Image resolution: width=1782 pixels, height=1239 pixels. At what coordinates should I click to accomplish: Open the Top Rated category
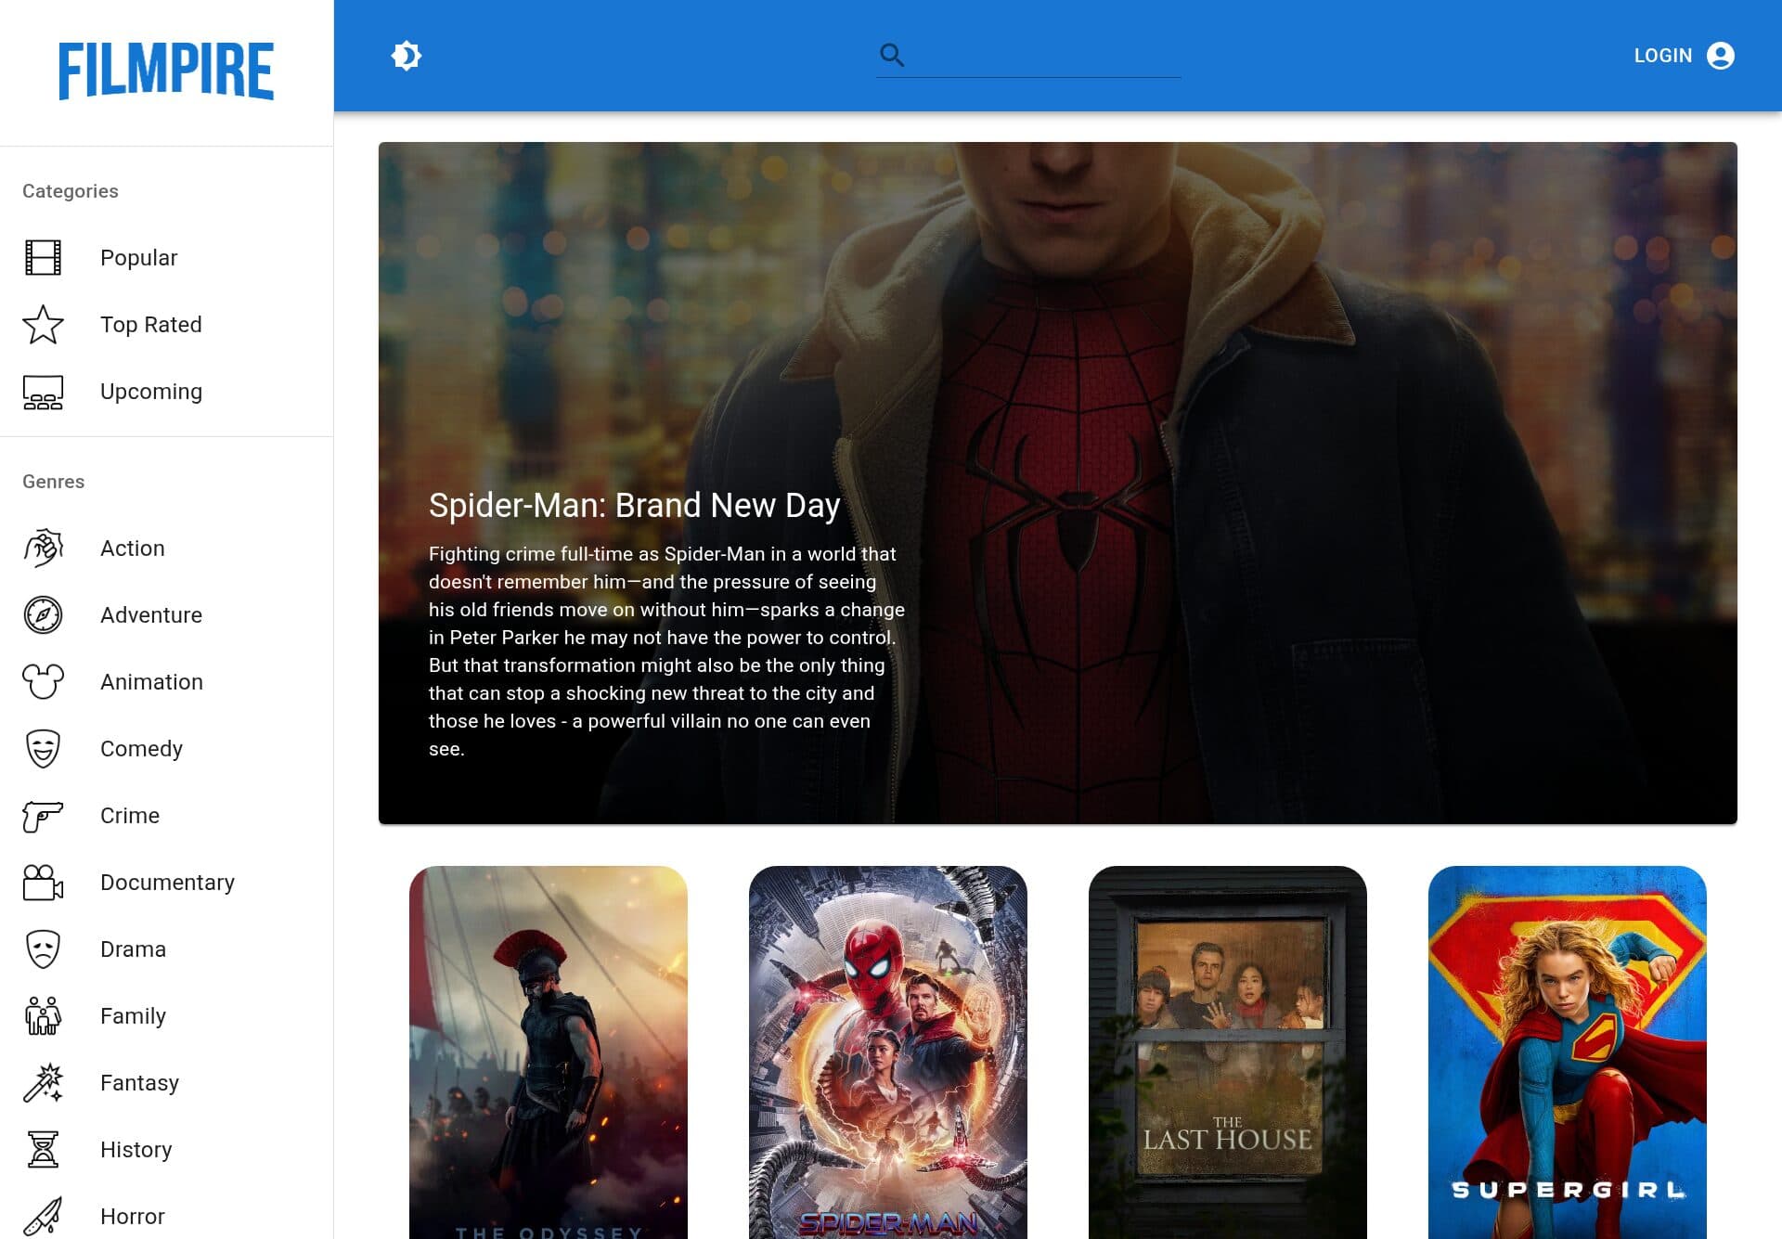pyautogui.click(x=167, y=324)
